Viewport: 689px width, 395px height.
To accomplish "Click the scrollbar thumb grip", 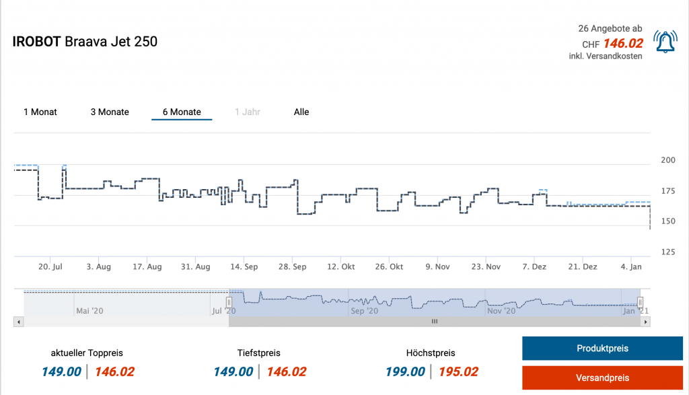I will click(x=435, y=322).
